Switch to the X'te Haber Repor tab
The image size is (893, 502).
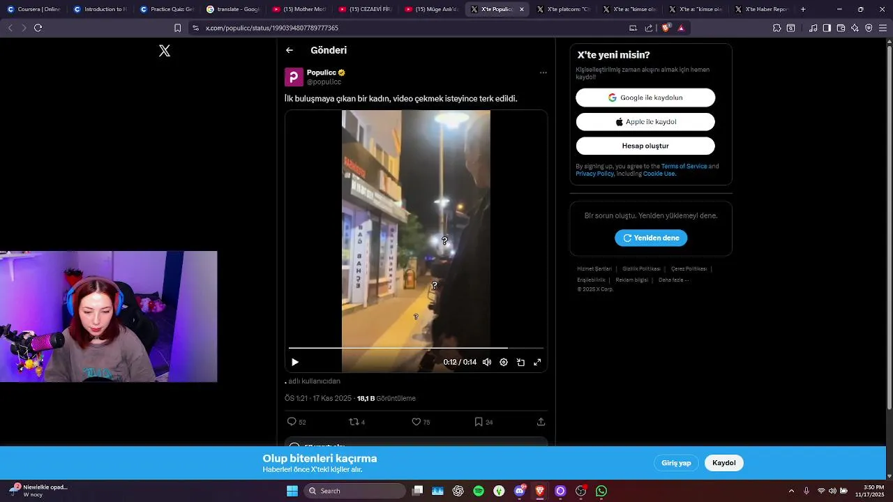(762, 9)
